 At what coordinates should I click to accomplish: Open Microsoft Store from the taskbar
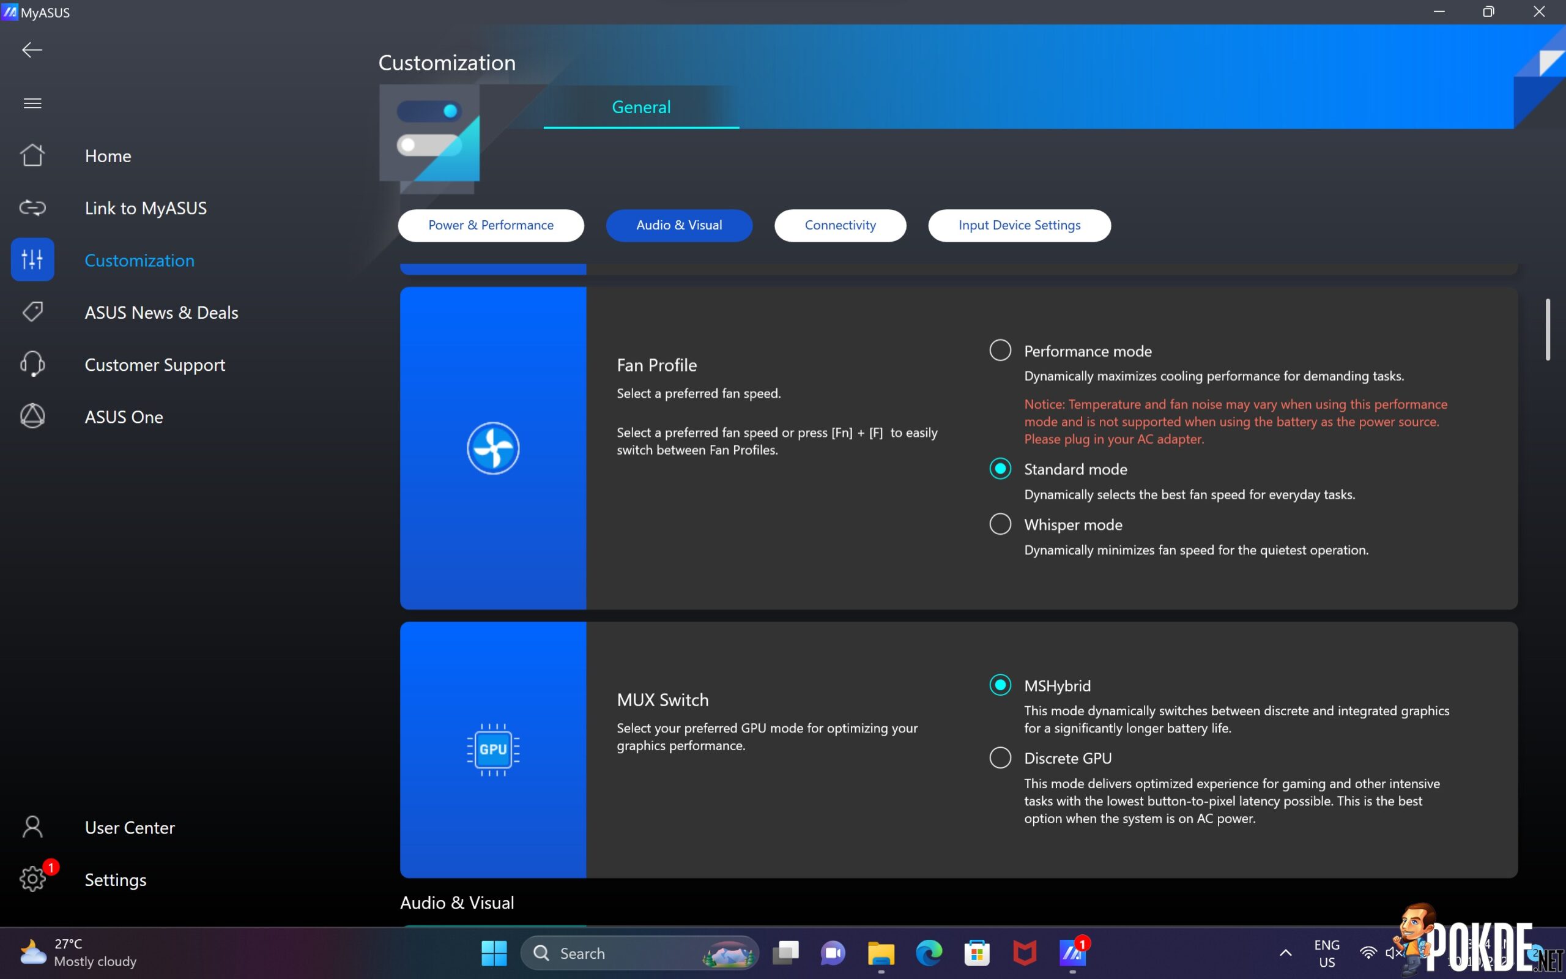coord(976,953)
